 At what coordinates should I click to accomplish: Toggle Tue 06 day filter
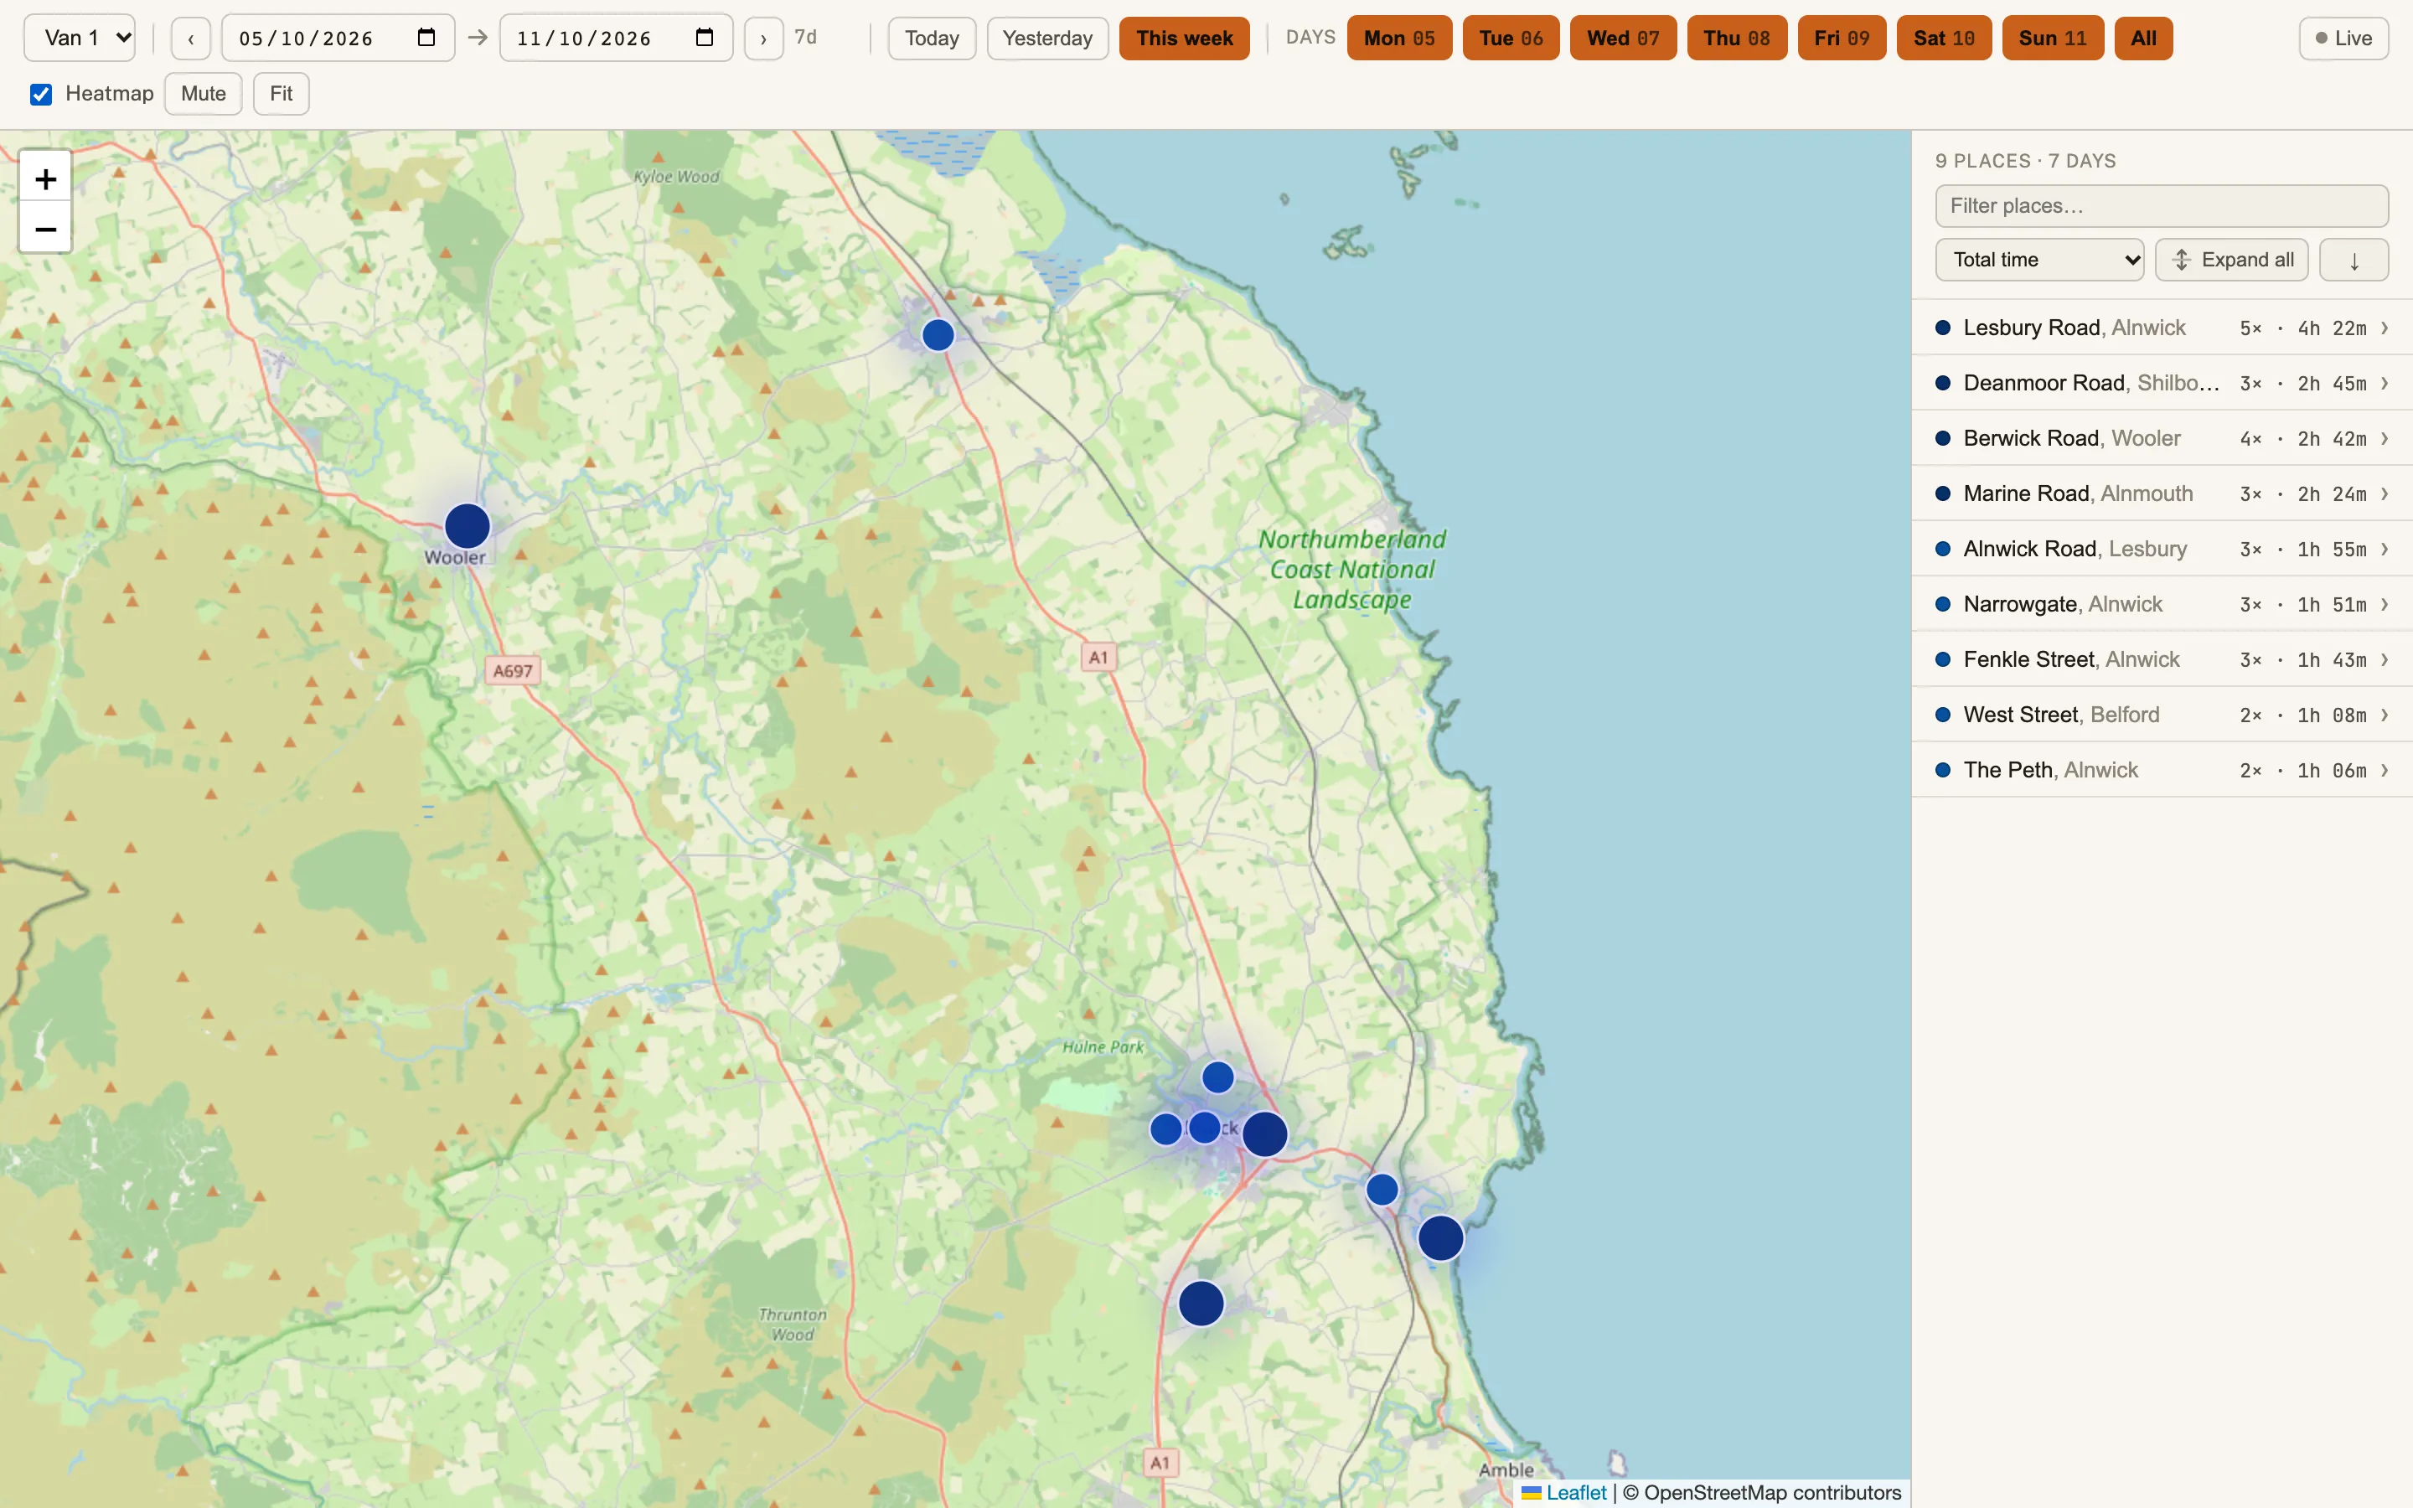click(x=1511, y=39)
